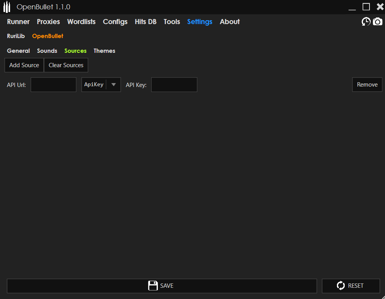Image resolution: width=385 pixels, height=299 pixels.
Task: Open General settings sub-tab
Action: [x=18, y=50]
